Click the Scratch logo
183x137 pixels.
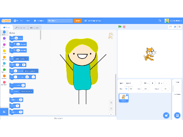click(x=6, y=21)
